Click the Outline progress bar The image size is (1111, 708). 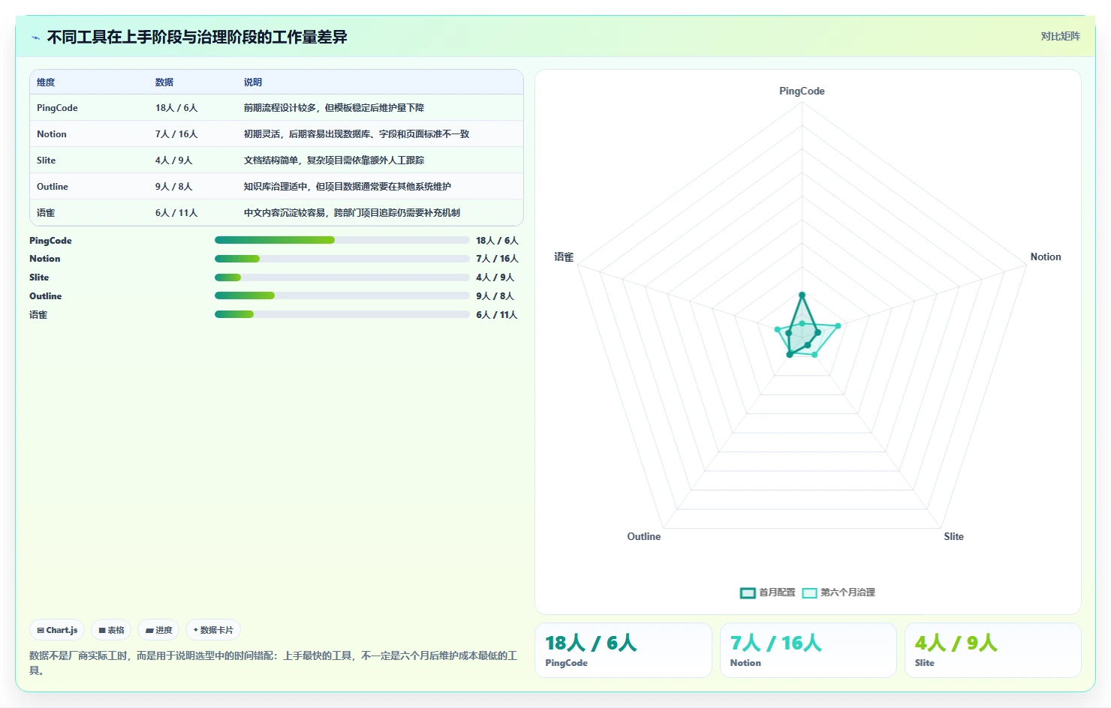[342, 295]
